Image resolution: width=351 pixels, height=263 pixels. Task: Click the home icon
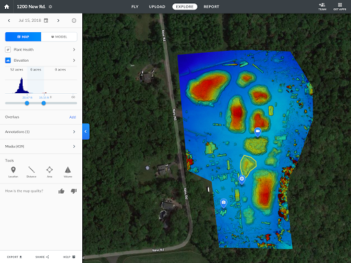click(7, 7)
